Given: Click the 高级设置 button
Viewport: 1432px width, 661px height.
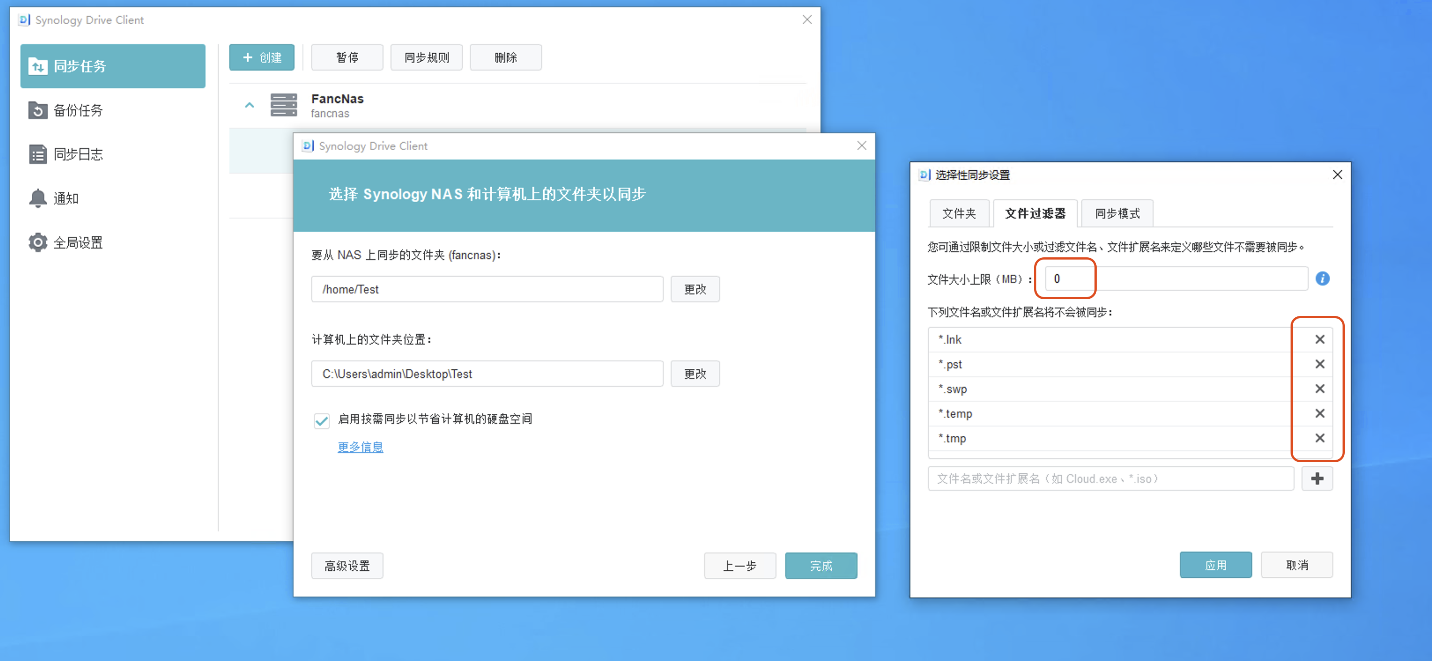Looking at the screenshot, I should [x=347, y=566].
